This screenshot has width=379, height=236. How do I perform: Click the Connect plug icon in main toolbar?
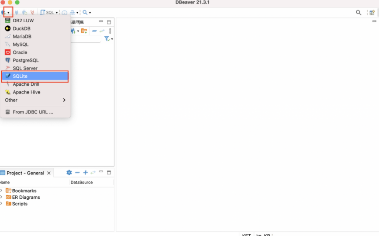click(17, 12)
